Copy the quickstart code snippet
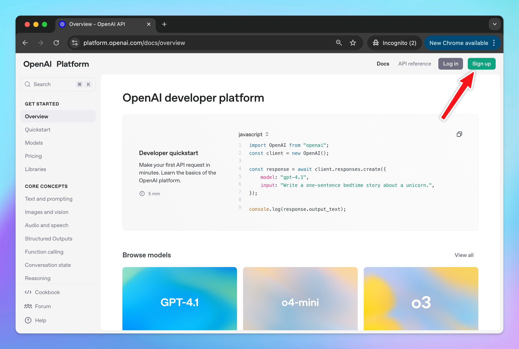Image resolution: width=519 pixels, height=349 pixels. [x=459, y=134]
